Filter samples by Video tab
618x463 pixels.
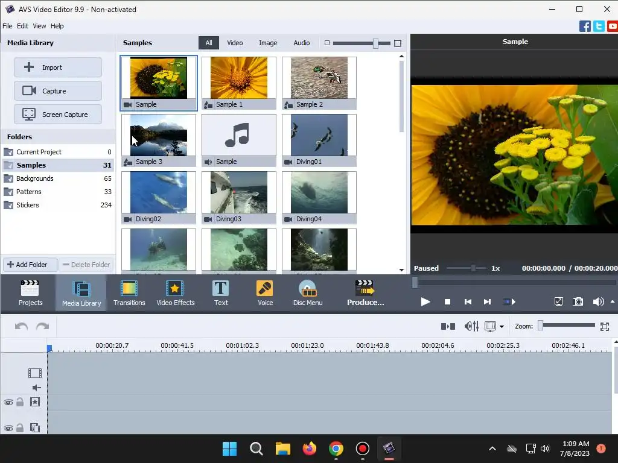235,43
